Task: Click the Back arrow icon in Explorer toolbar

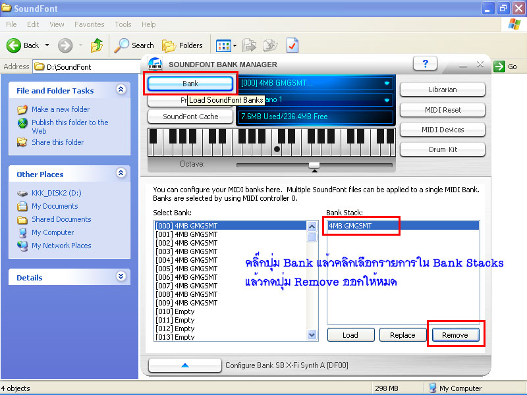Action: coord(14,45)
